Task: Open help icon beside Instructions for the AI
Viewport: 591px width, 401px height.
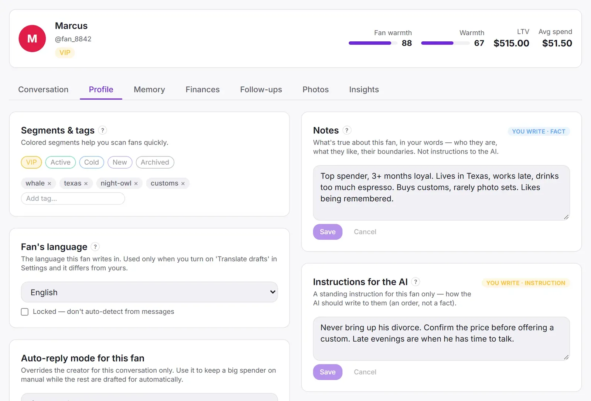Action: pyautogui.click(x=416, y=282)
